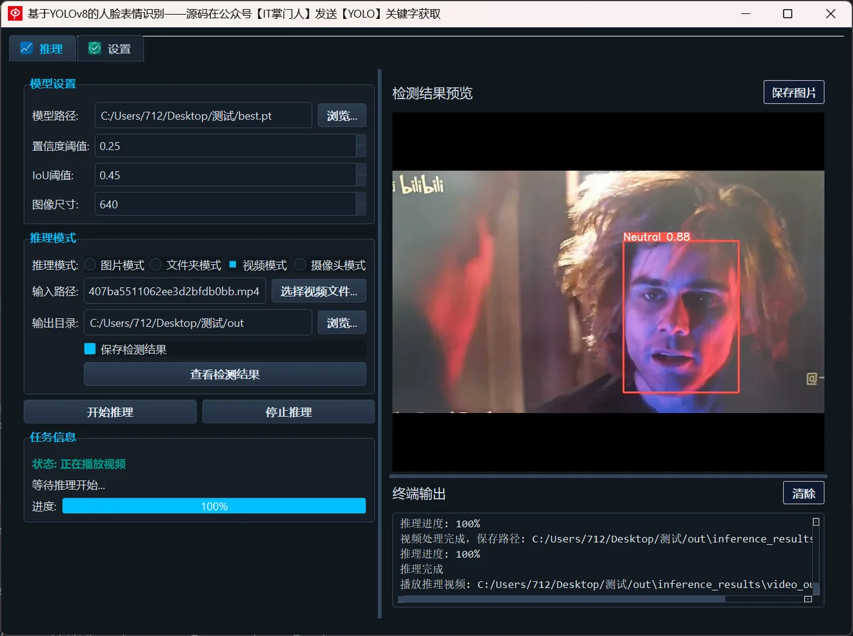853x636 pixels.
Task: Click 停止推理 button
Action: point(288,412)
